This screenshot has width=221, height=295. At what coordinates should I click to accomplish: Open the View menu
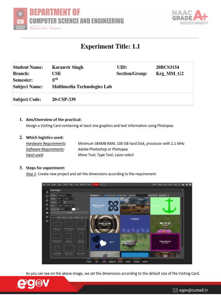[77, 185]
